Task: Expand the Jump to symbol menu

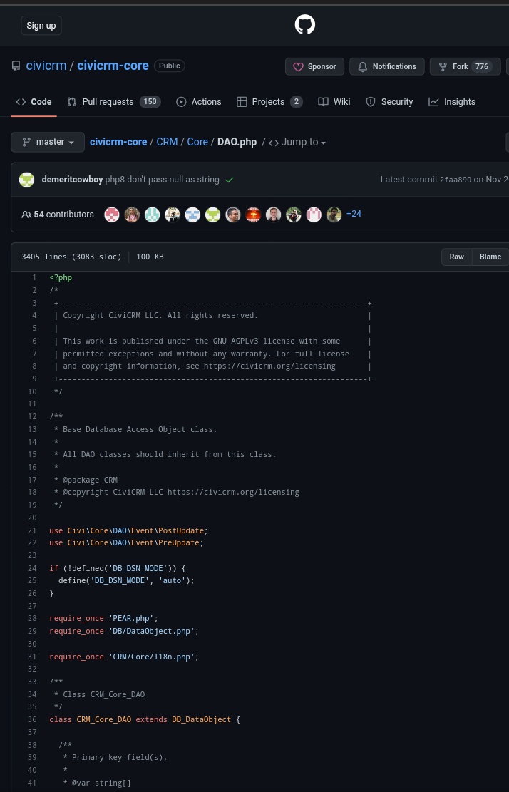Action: click(297, 143)
